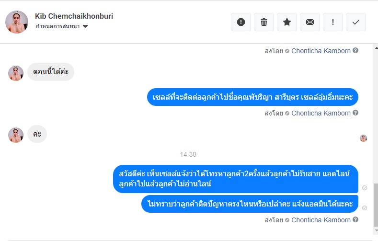Click help icon beside bottom Chonticha Kamborn
378x241 pixels.
click(355, 220)
